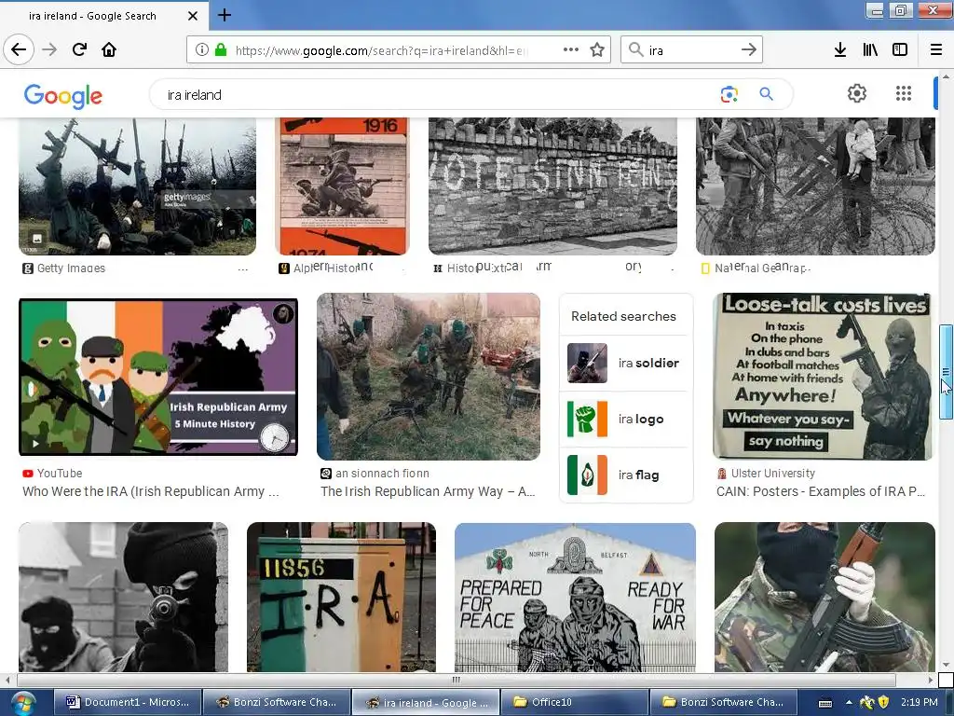
Task: Open the Google apps grid
Action: point(904,93)
